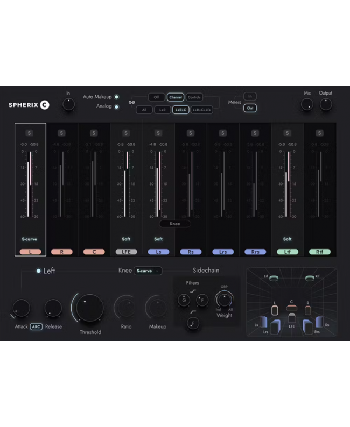Click the Makeup knob
Screen dimensions: 350x427
pos(158,308)
